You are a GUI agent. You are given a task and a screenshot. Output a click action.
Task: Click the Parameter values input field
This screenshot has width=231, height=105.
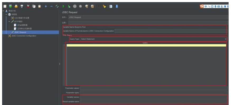[154, 88]
